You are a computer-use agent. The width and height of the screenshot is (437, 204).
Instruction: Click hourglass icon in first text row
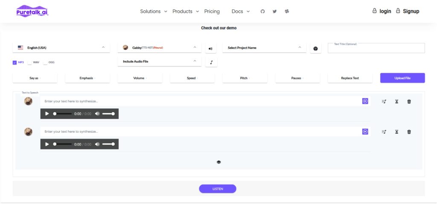[396, 102]
